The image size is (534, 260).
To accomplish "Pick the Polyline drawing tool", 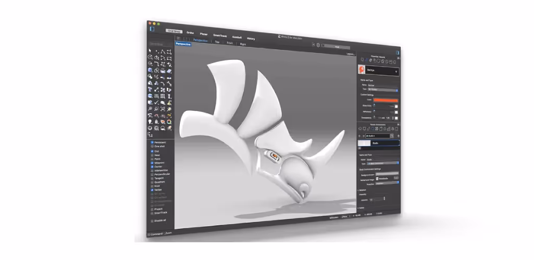I will (163, 51).
